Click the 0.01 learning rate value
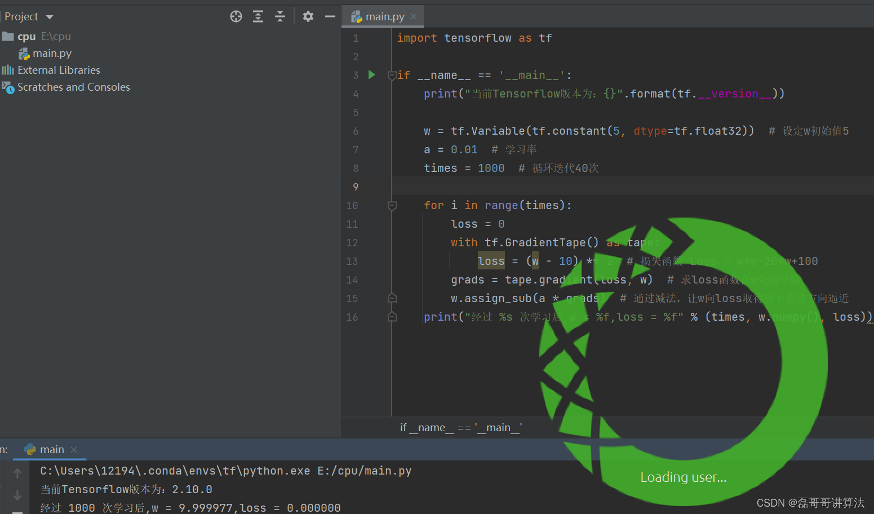The height and width of the screenshot is (514, 874). (x=464, y=149)
